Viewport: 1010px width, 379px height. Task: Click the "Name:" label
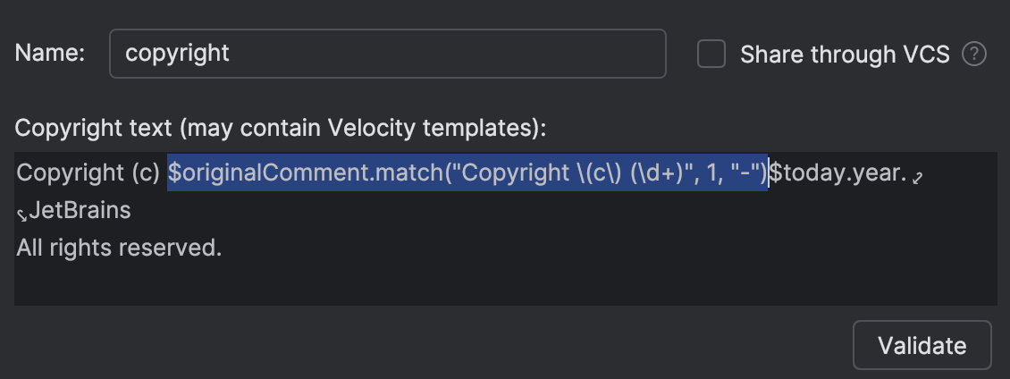click(50, 54)
